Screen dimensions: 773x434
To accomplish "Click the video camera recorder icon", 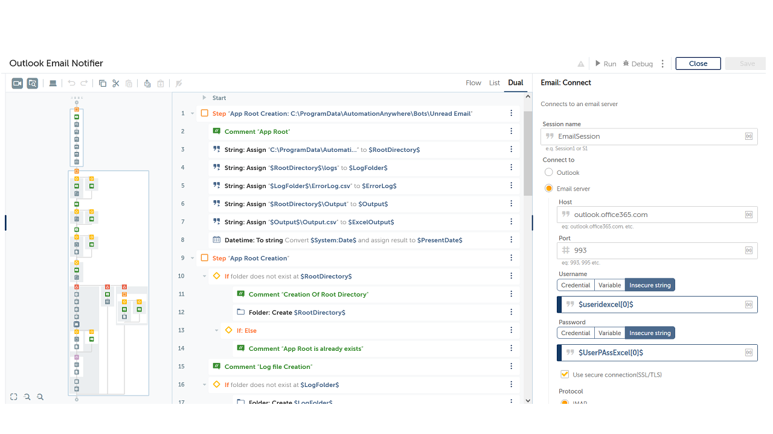I will tap(18, 83).
